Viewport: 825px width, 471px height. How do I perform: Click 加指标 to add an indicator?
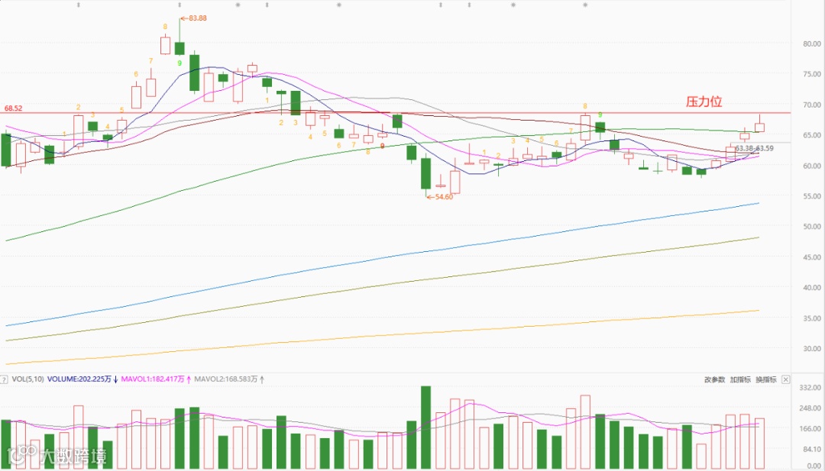click(x=740, y=379)
